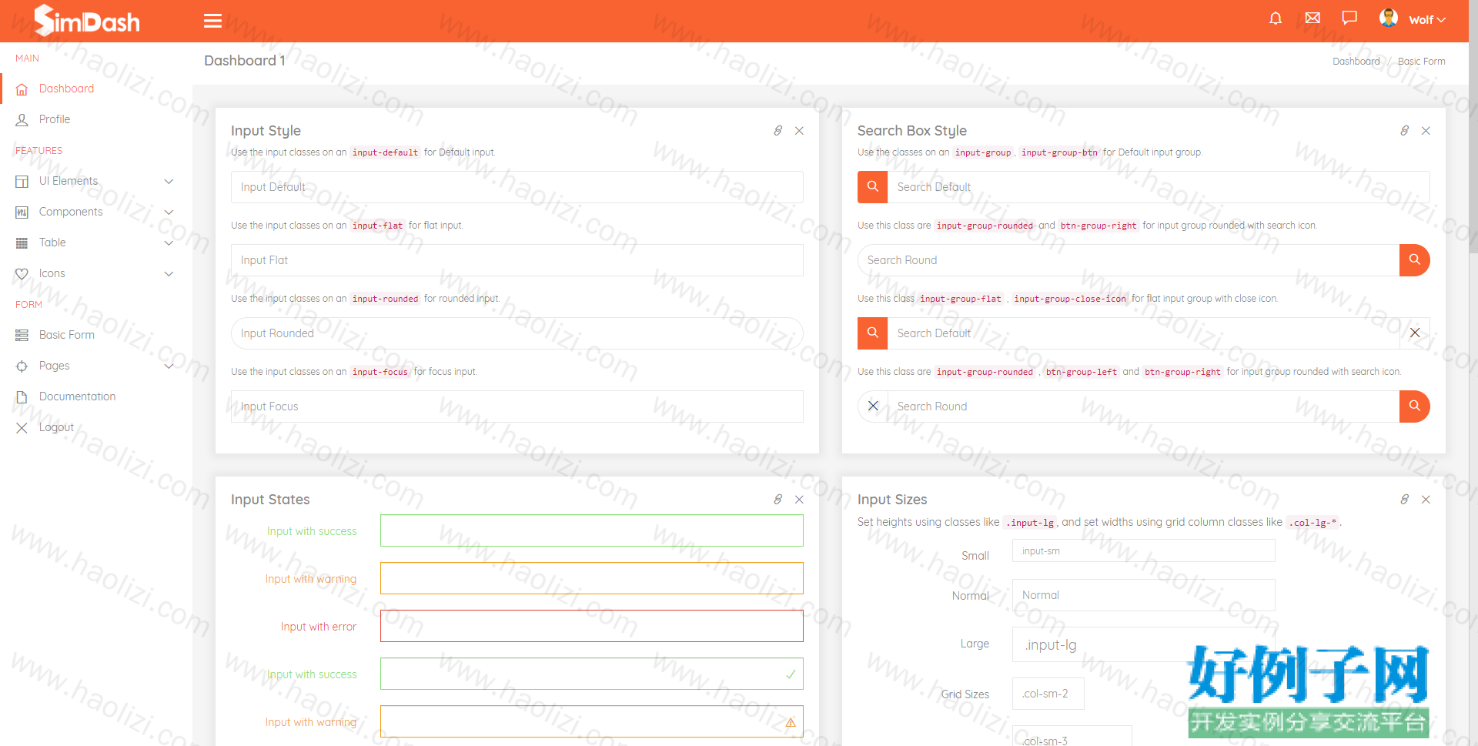Click the Input Focus text field
Image resolution: width=1478 pixels, height=746 pixels.
pyautogui.click(x=517, y=406)
